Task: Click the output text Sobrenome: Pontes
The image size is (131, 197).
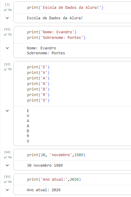Action: point(46,53)
